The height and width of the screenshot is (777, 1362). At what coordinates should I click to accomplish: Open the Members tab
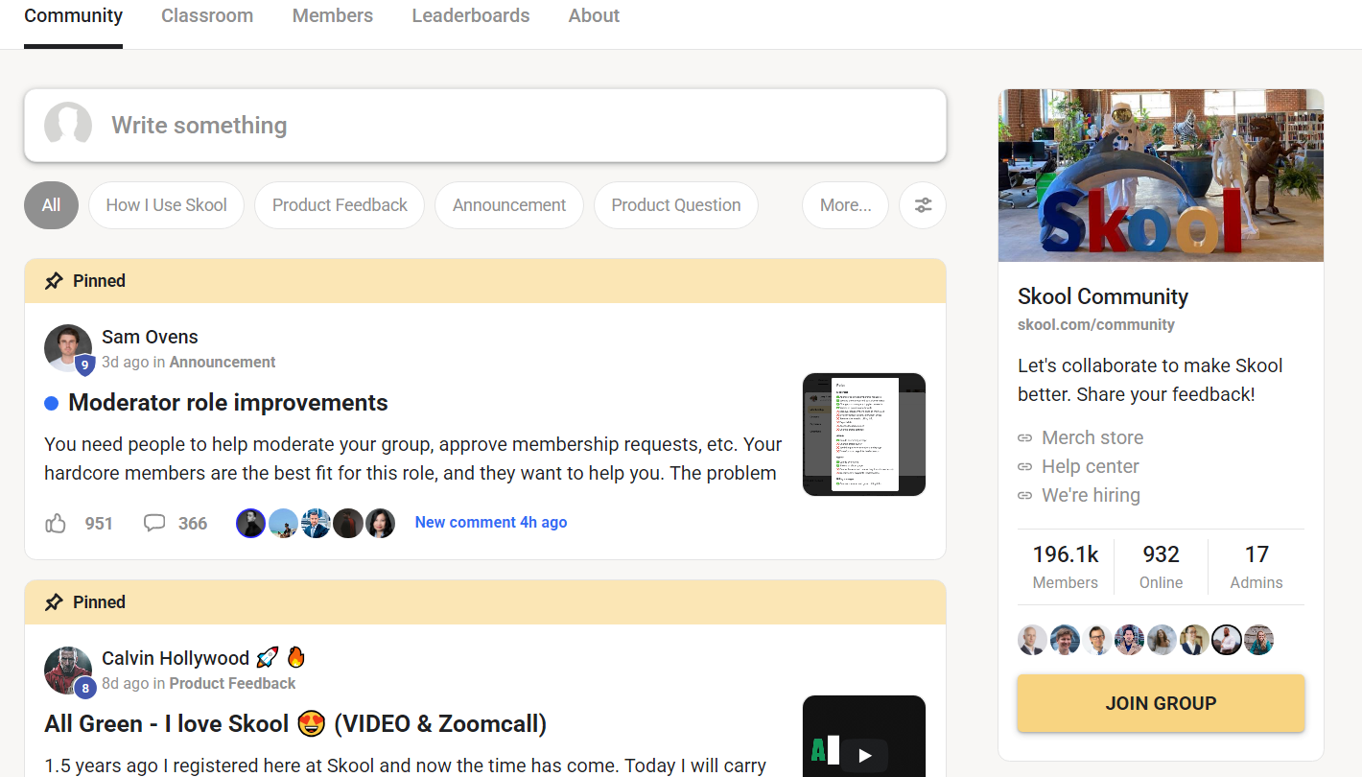[333, 15]
